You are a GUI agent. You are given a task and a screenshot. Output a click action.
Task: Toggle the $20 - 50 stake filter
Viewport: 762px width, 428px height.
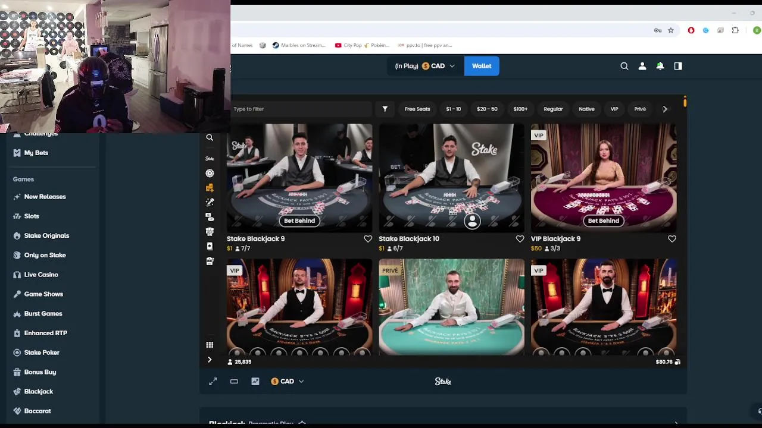pos(487,109)
